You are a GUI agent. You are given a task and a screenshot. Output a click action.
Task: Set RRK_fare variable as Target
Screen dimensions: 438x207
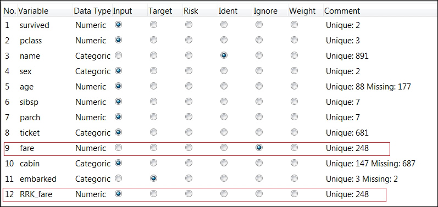click(x=153, y=194)
